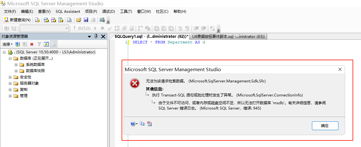
Task: Click the Change Connection icon
Action: 14,28
